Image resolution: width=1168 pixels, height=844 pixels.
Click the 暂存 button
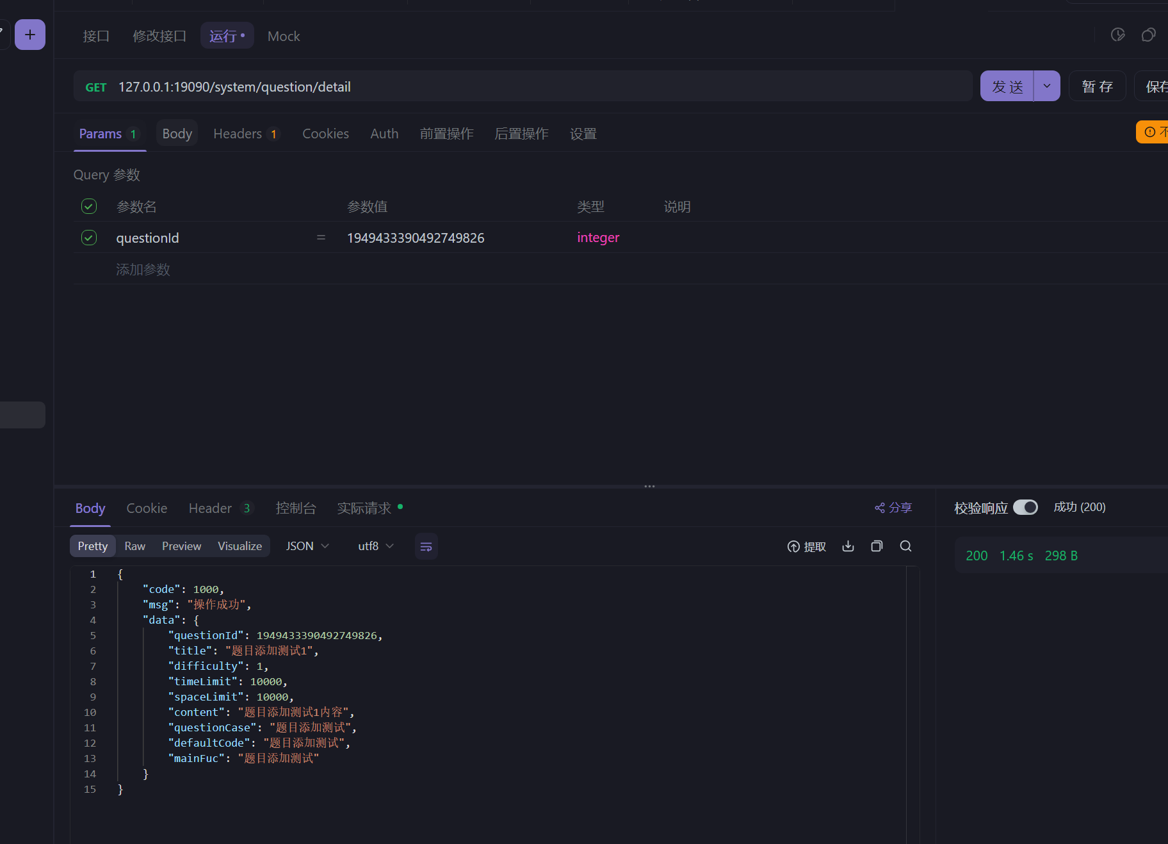tap(1098, 86)
